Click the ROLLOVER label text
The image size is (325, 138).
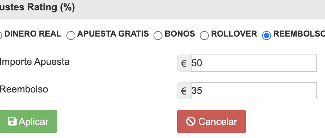(234, 34)
